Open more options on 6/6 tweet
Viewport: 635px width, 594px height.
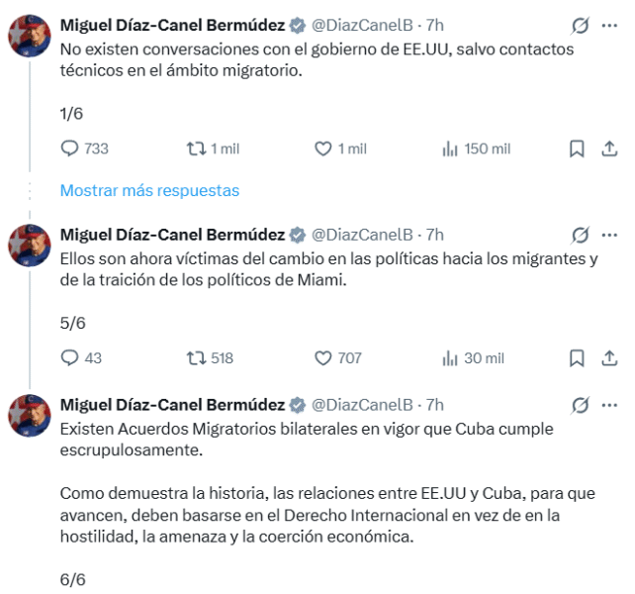[609, 405]
